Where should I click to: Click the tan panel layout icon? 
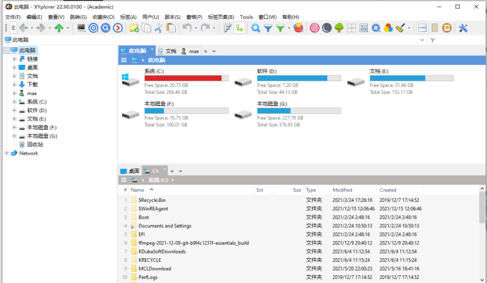pyautogui.click(x=435, y=28)
